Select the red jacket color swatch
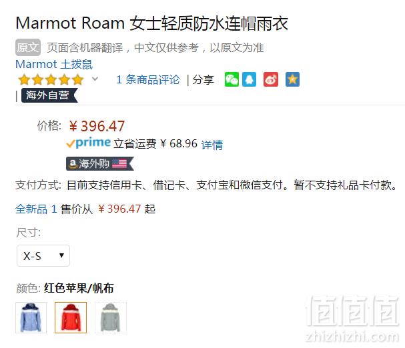This screenshot has height=348, width=405. click(x=71, y=317)
